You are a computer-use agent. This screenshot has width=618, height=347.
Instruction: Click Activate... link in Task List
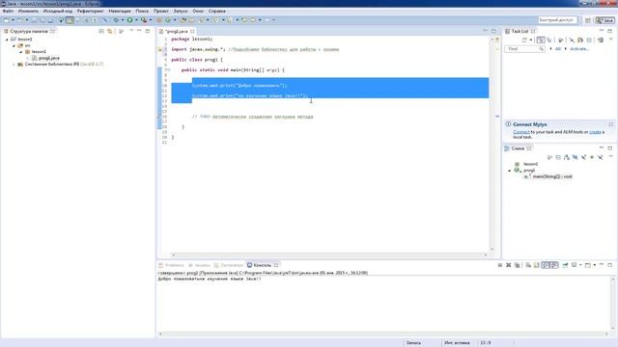coord(579,49)
